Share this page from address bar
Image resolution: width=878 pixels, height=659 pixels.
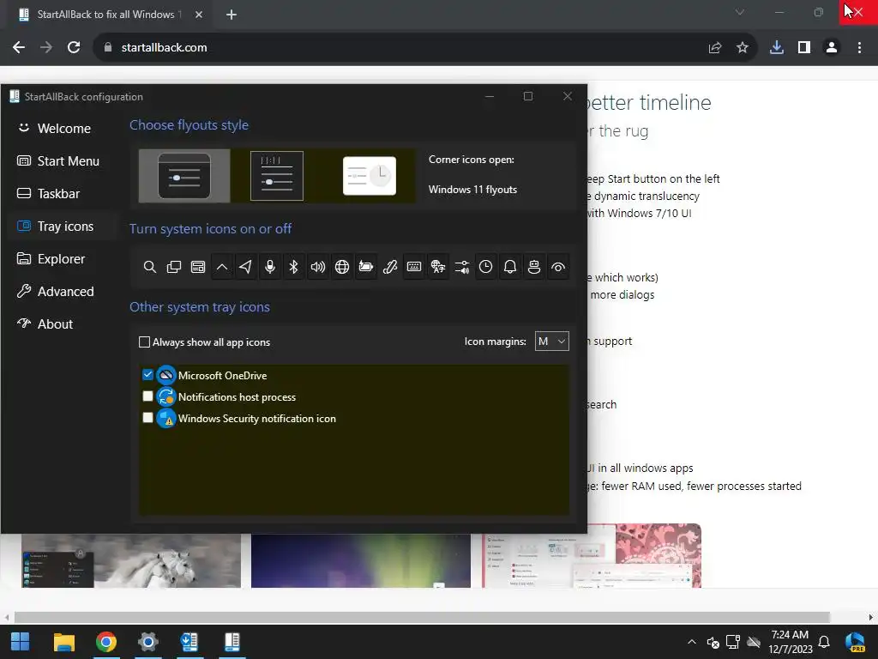click(x=715, y=48)
